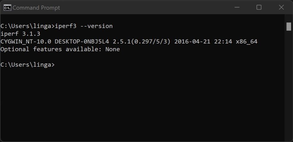293x142 pixels.
Task: Click the typed "iperf3 --version" command
Action: tap(84, 26)
